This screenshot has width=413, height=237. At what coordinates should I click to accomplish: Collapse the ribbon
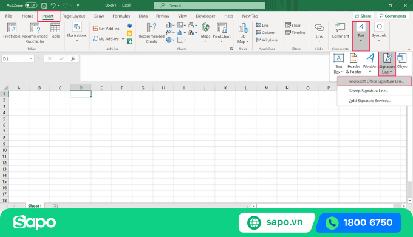tap(409, 49)
